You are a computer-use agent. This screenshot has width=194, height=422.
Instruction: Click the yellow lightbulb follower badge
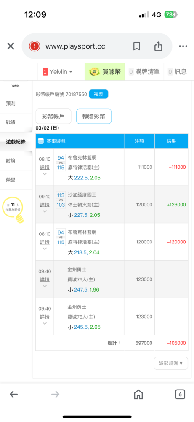click(x=12, y=210)
